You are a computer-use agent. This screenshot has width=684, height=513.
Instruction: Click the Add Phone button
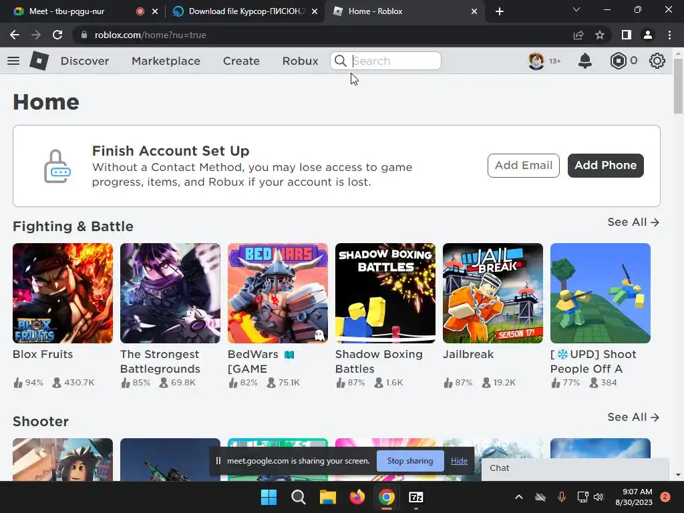pos(605,166)
